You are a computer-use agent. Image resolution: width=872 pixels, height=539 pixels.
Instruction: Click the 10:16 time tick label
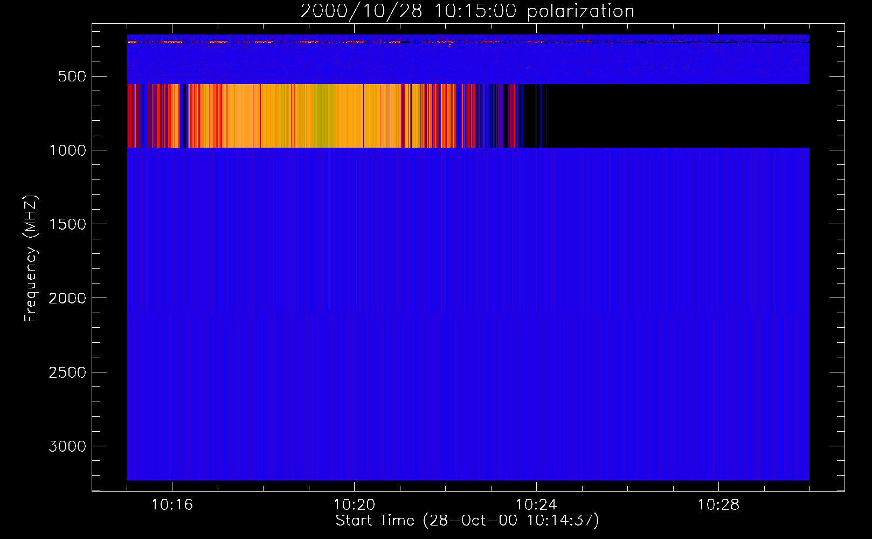[172, 505]
